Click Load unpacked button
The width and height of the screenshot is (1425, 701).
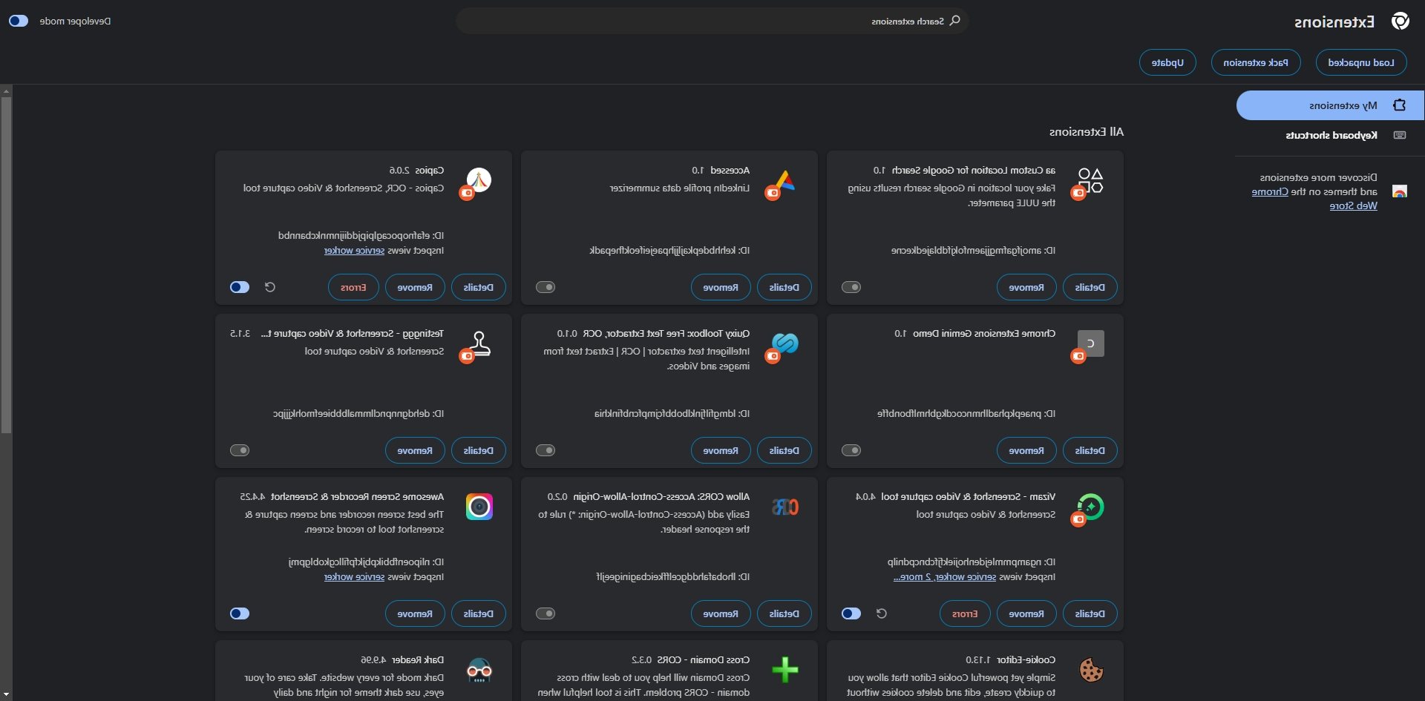tap(1361, 62)
